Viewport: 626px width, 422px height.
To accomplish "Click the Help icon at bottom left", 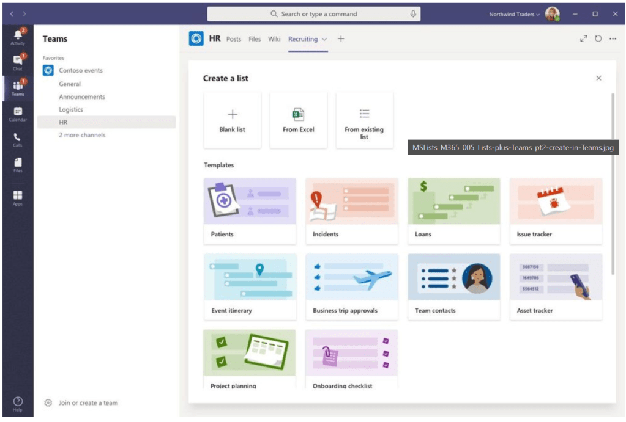I will [18, 403].
